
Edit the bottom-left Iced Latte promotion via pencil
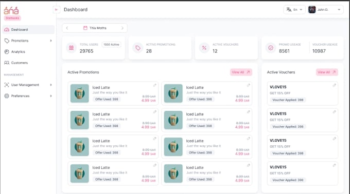coord(155,165)
